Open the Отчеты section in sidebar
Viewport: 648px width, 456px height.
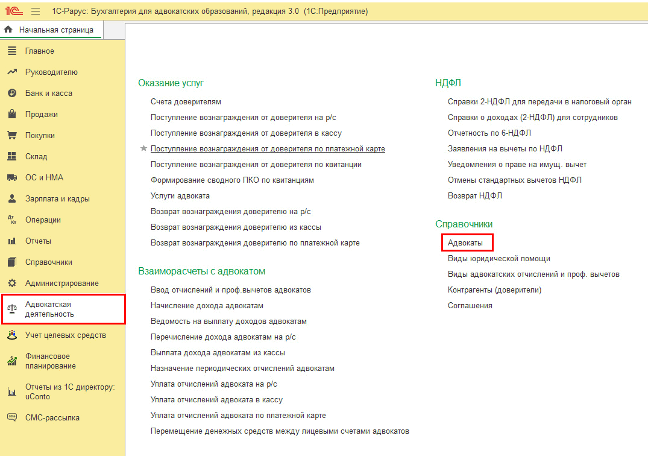38,241
